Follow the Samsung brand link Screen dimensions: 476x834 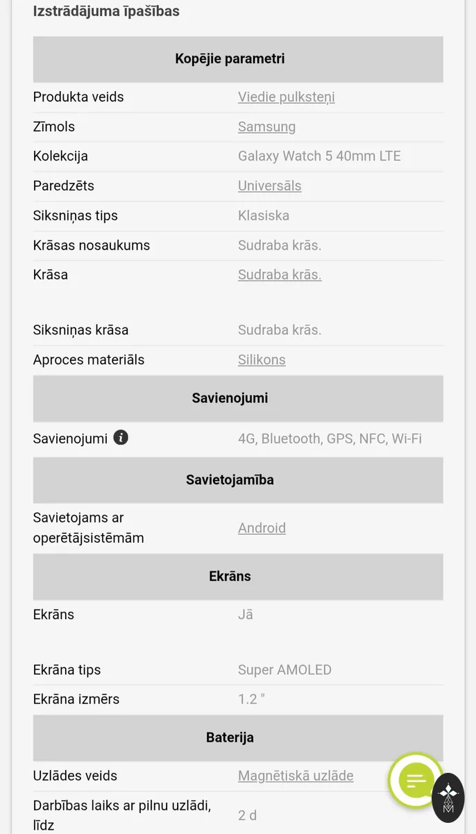coord(266,126)
